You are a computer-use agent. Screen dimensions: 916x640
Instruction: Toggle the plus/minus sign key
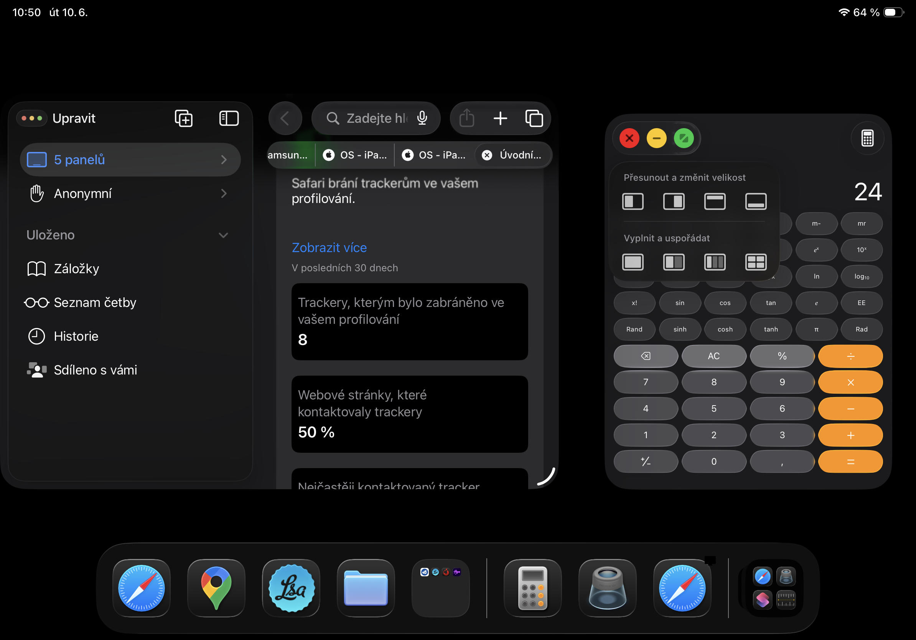(x=645, y=462)
